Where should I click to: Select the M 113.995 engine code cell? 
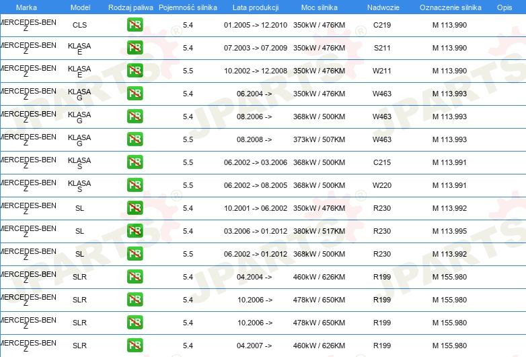[449, 231]
